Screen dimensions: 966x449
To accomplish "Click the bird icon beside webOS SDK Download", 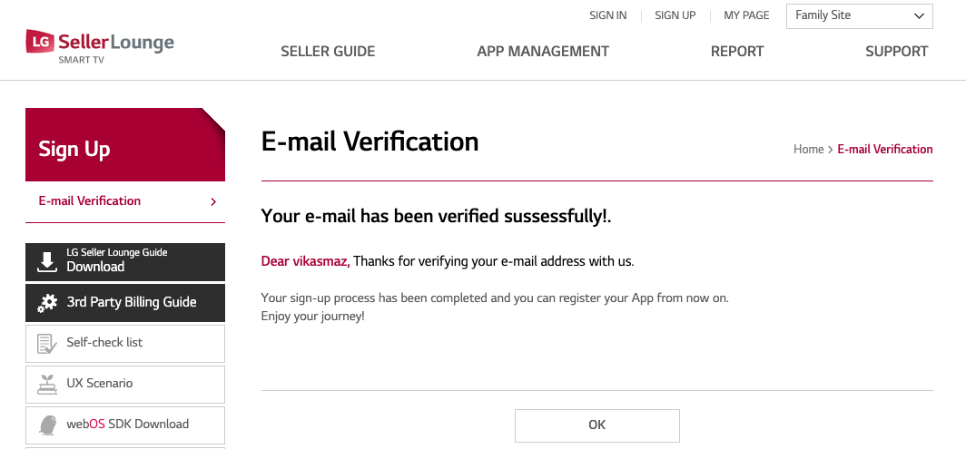I will (x=47, y=425).
